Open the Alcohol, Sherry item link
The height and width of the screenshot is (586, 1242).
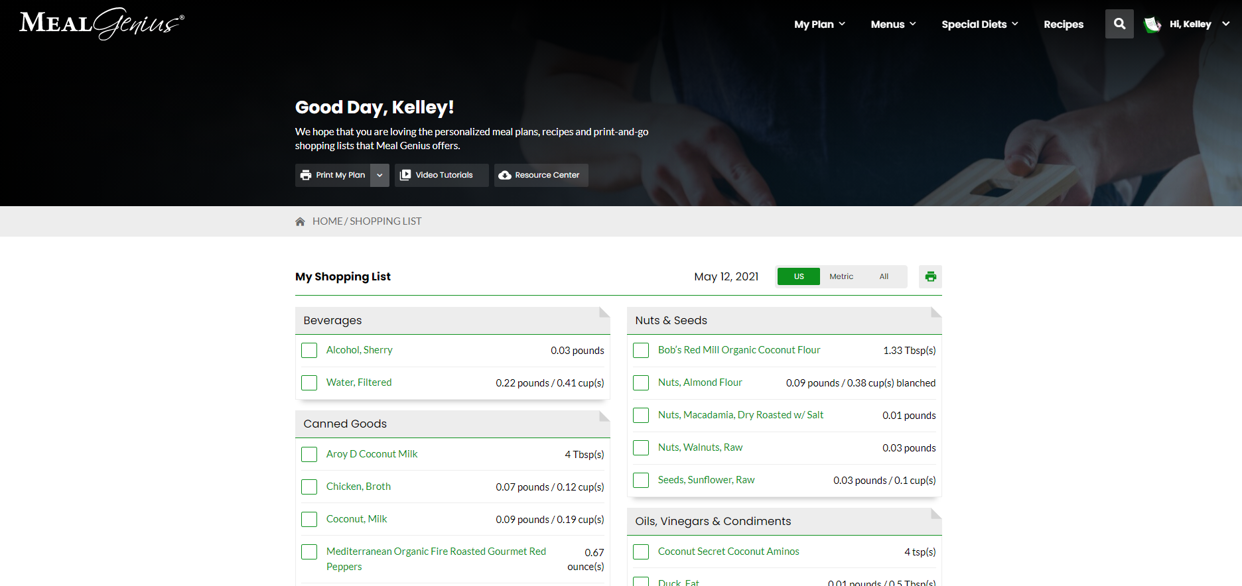click(x=360, y=350)
